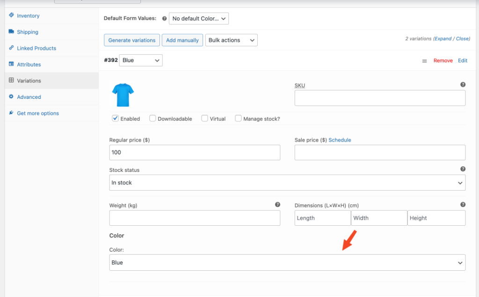Click the SKU help question mark icon
Screen dimensions: 479x297
[x=463, y=84]
